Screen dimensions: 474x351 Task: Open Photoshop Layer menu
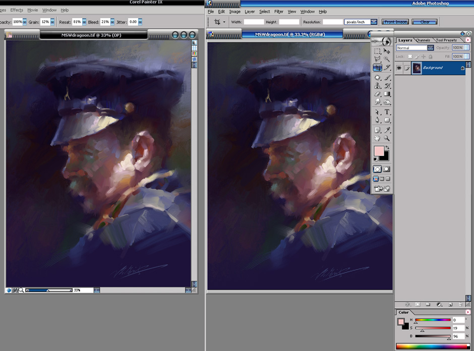click(x=250, y=12)
